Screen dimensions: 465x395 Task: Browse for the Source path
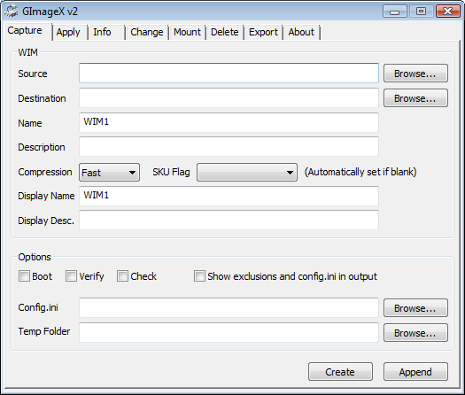tap(415, 74)
